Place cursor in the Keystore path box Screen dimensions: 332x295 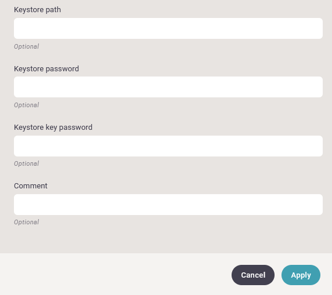click(x=168, y=28)
